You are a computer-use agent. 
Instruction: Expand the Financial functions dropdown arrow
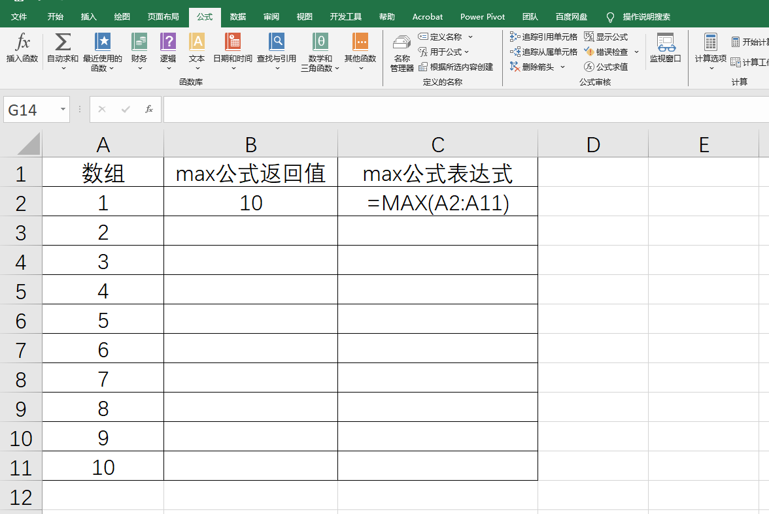(x=140, y=69)
